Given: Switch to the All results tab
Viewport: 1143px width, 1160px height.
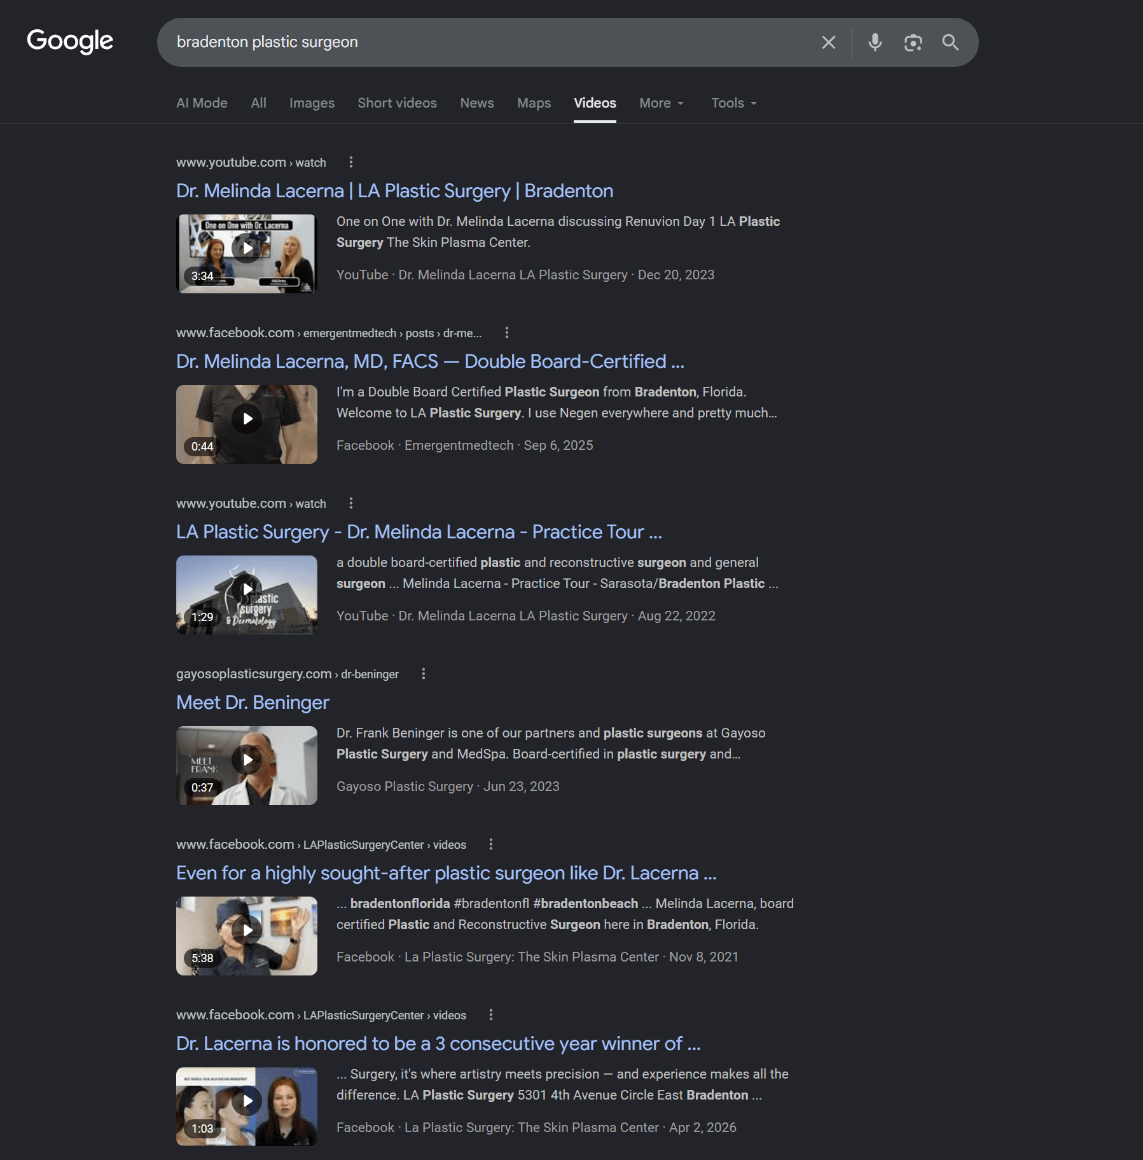Looking at the screenshot, I should [258, 103].
